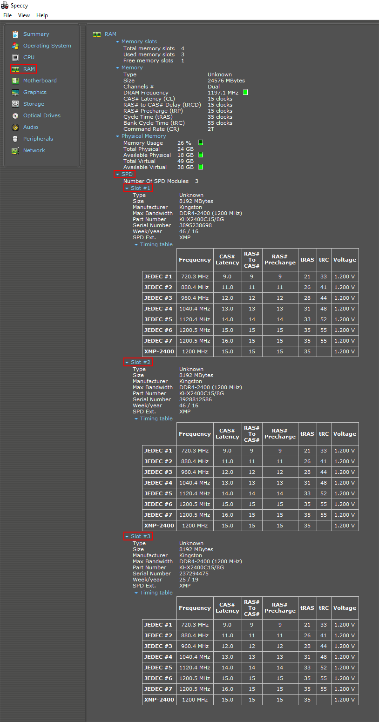Screen dimensions: 379x722
Task: Collapse the Physical Memory section
Action: pos(118,136)
